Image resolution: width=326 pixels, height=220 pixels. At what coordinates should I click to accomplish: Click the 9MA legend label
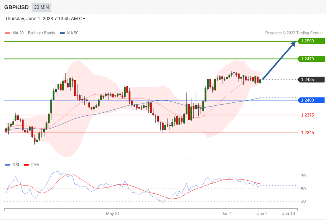point(35,165)
